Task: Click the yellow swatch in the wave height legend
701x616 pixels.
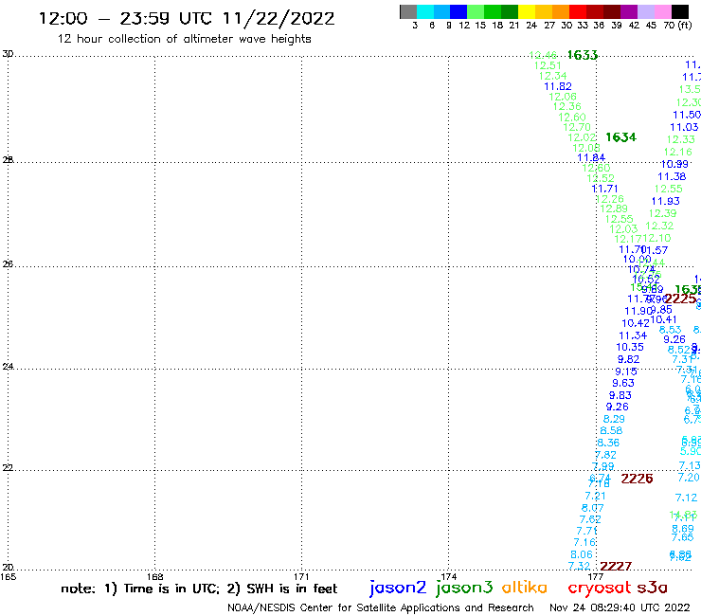Action: click(526, 11)
